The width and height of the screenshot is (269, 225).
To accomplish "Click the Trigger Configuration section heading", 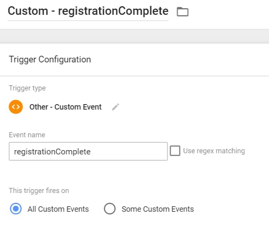I will pos(50,59).
